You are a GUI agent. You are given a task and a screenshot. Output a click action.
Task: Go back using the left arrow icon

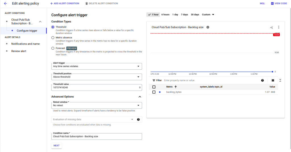click(6, 3)
